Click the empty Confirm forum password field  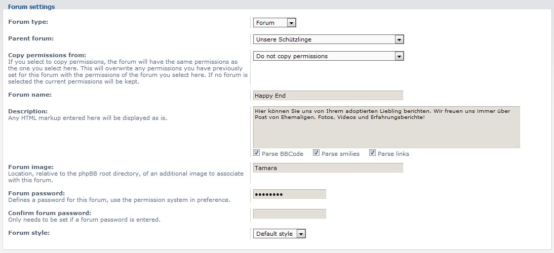pos(289,214)
